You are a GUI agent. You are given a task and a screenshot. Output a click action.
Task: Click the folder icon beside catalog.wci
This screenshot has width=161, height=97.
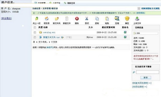41,32
